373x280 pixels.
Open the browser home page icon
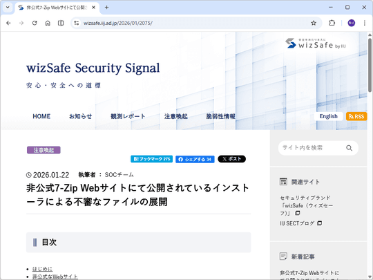click(48, 23)
